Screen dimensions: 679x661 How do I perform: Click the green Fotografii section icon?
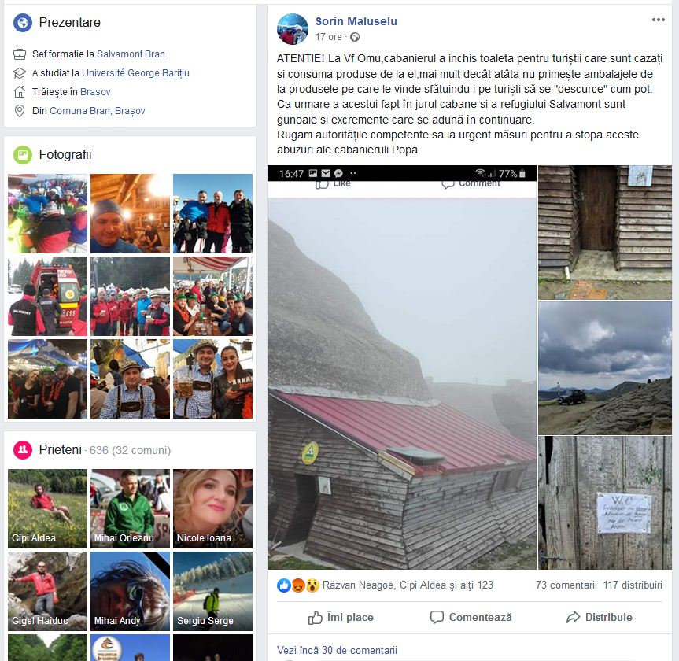point(23,155)
